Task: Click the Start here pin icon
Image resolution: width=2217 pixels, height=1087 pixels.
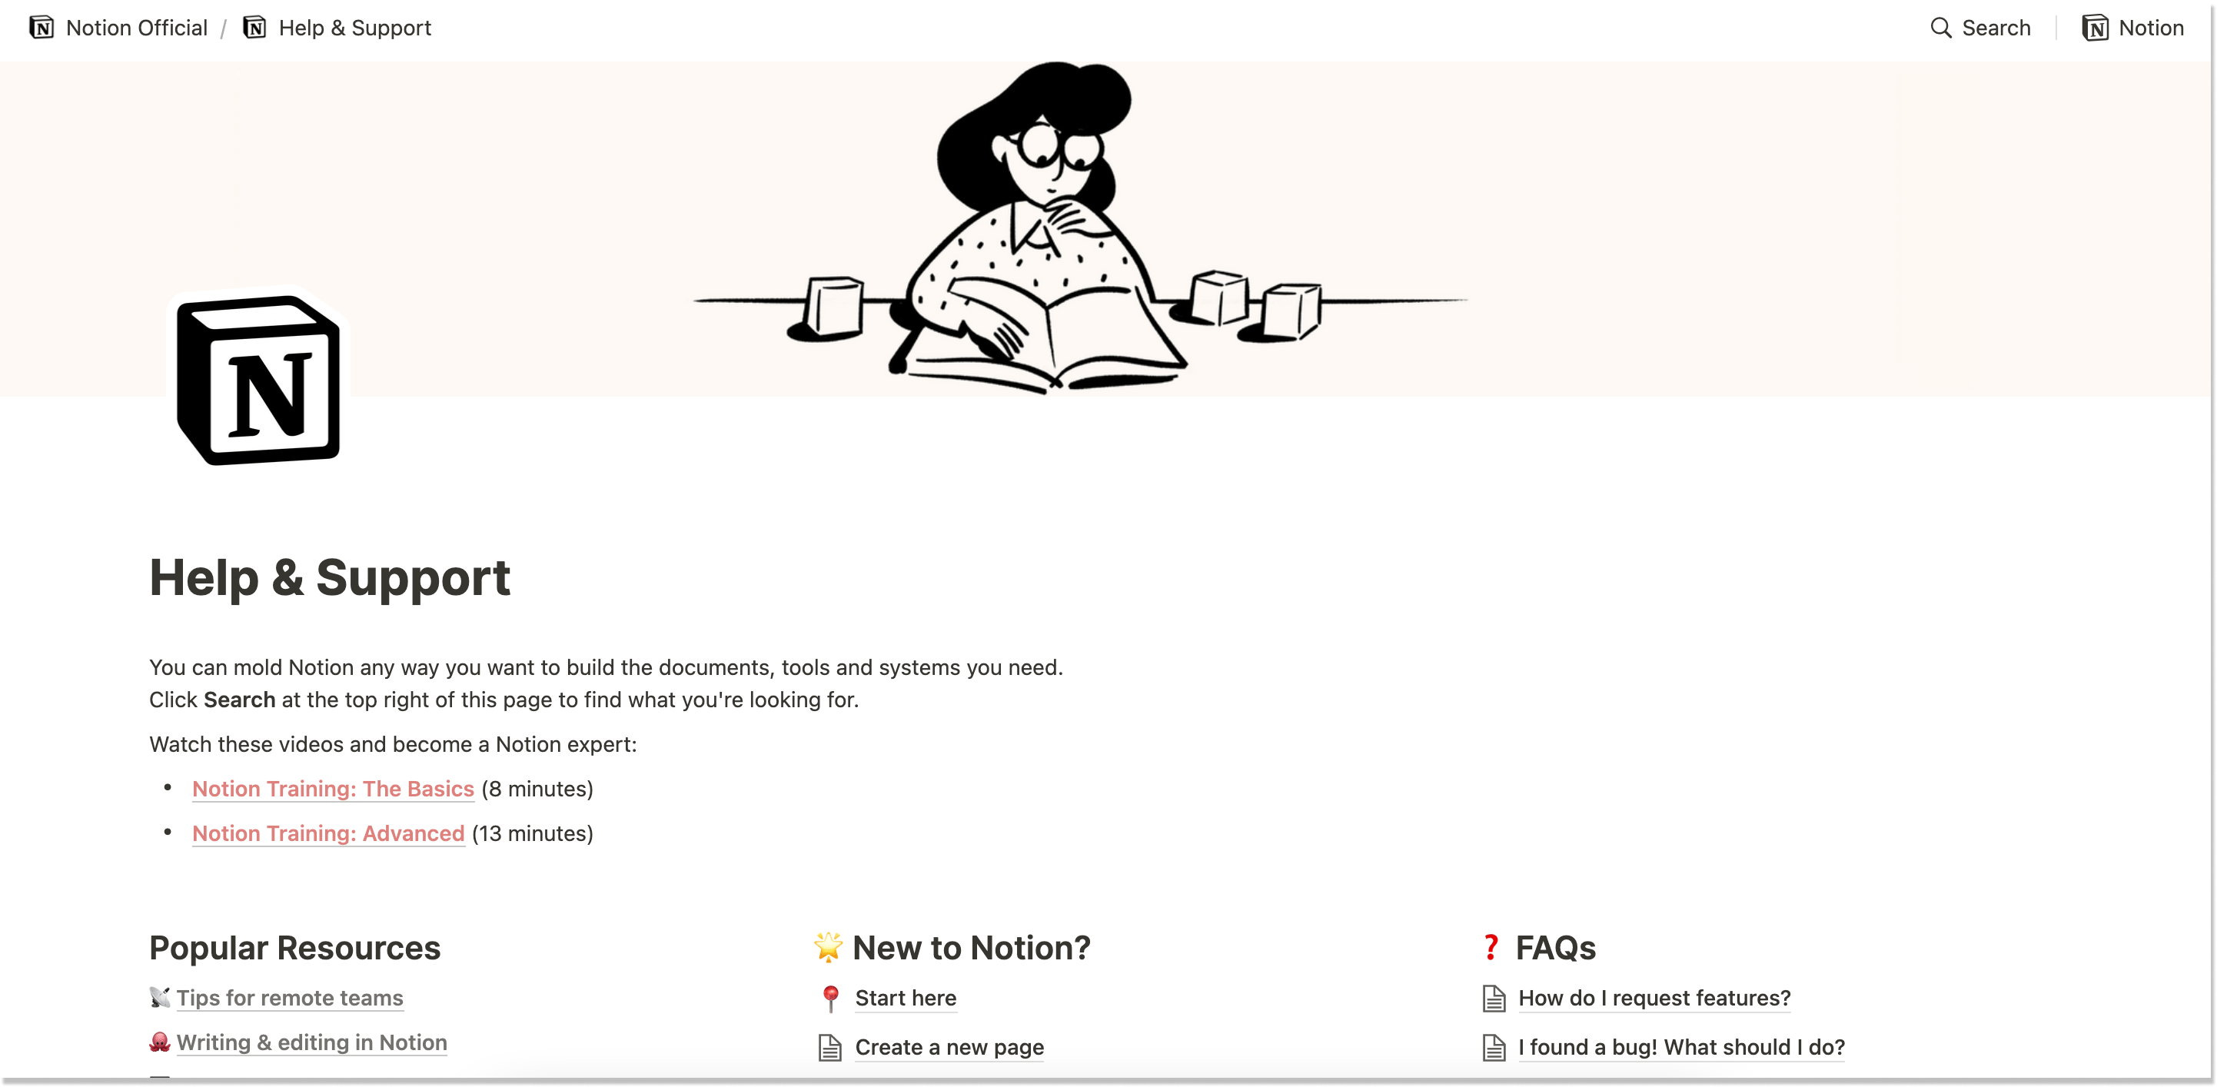Action: [x=830, y=998]
